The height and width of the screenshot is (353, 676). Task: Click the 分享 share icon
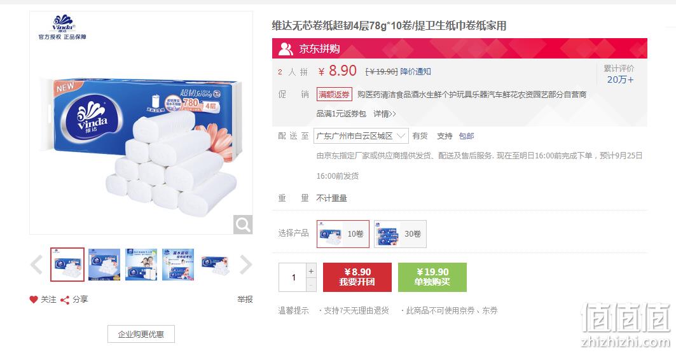coord(65,300)
